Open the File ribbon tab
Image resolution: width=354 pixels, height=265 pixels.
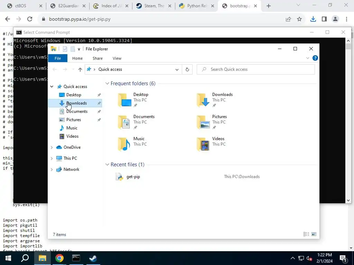coord(58,58)
